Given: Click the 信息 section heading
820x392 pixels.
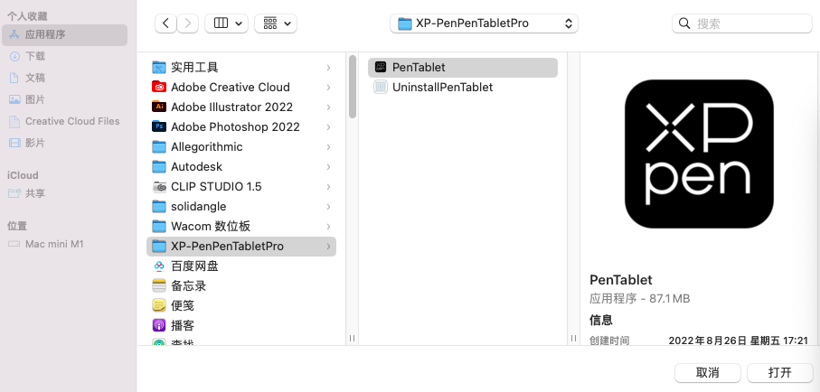Looking at the screenshot, I should point(601,320).
